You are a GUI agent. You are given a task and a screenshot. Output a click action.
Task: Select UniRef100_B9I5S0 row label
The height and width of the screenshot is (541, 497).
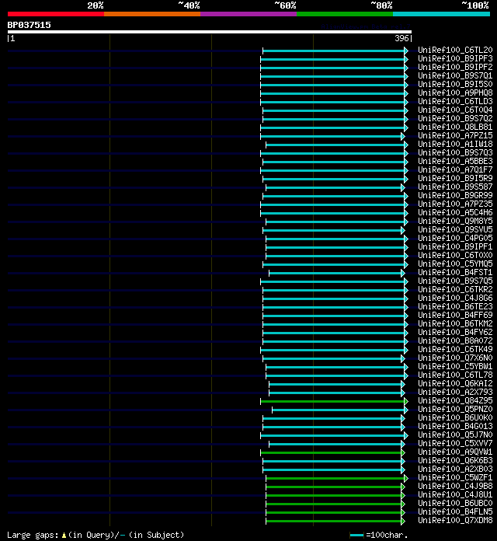click(455, 85)
